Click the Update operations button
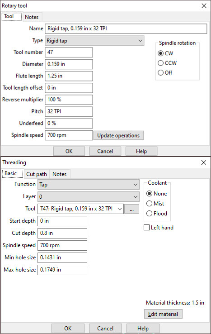This screenshot has height=334, width=211. tap(118, 135)
